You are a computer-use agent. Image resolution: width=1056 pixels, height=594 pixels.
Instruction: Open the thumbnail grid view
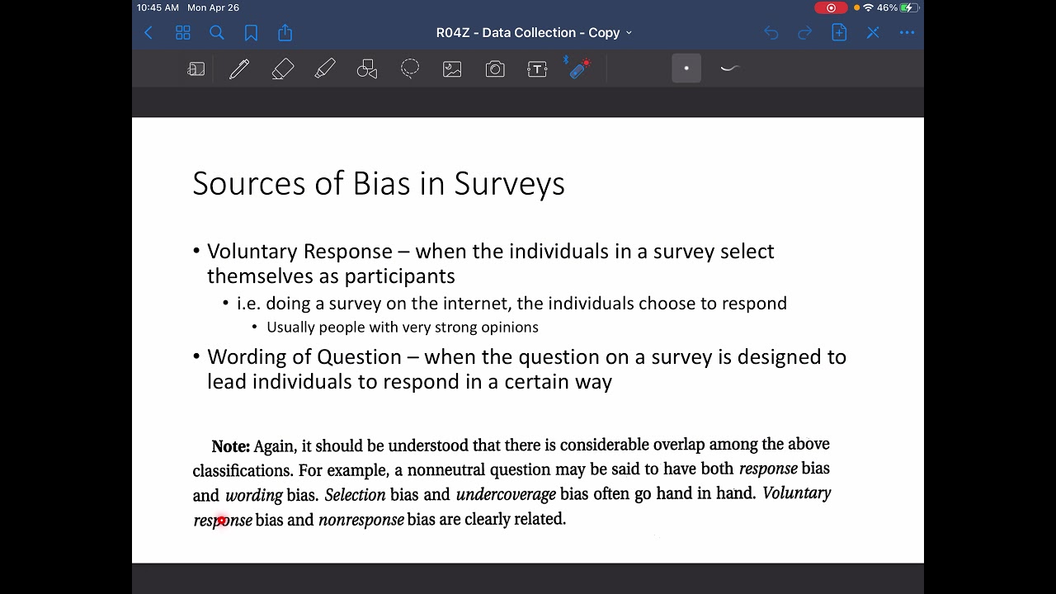[x=183, y=33]
